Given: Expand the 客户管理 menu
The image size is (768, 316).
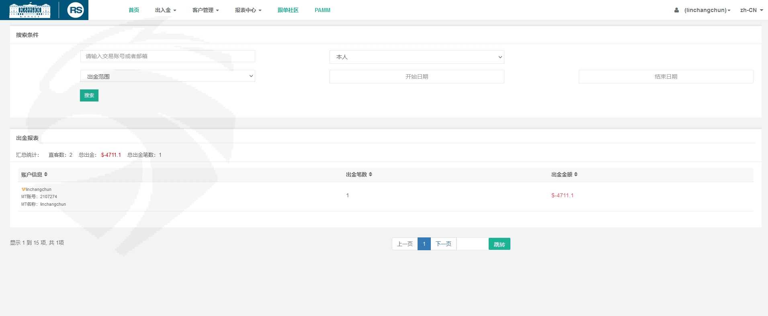Looking at the screenshot, I should [x=205, y=10].
